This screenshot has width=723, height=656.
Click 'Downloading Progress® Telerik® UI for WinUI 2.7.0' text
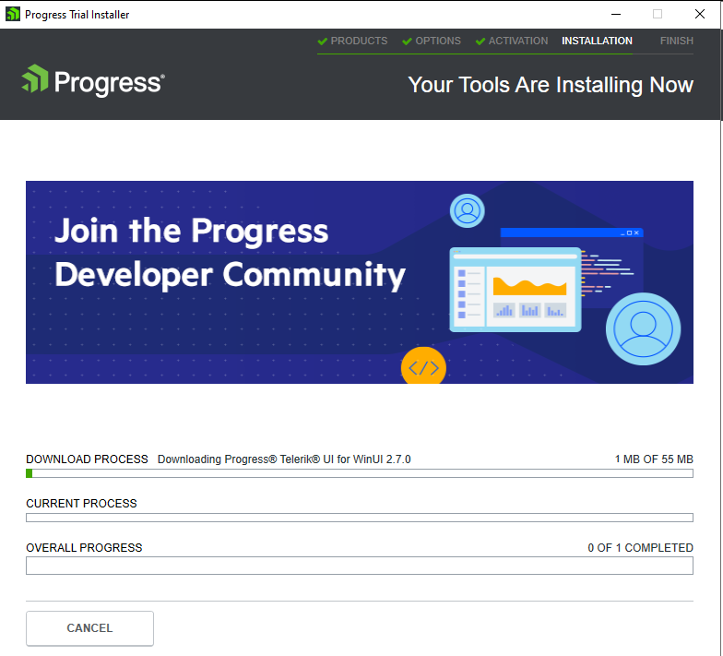tap(284, 459)
